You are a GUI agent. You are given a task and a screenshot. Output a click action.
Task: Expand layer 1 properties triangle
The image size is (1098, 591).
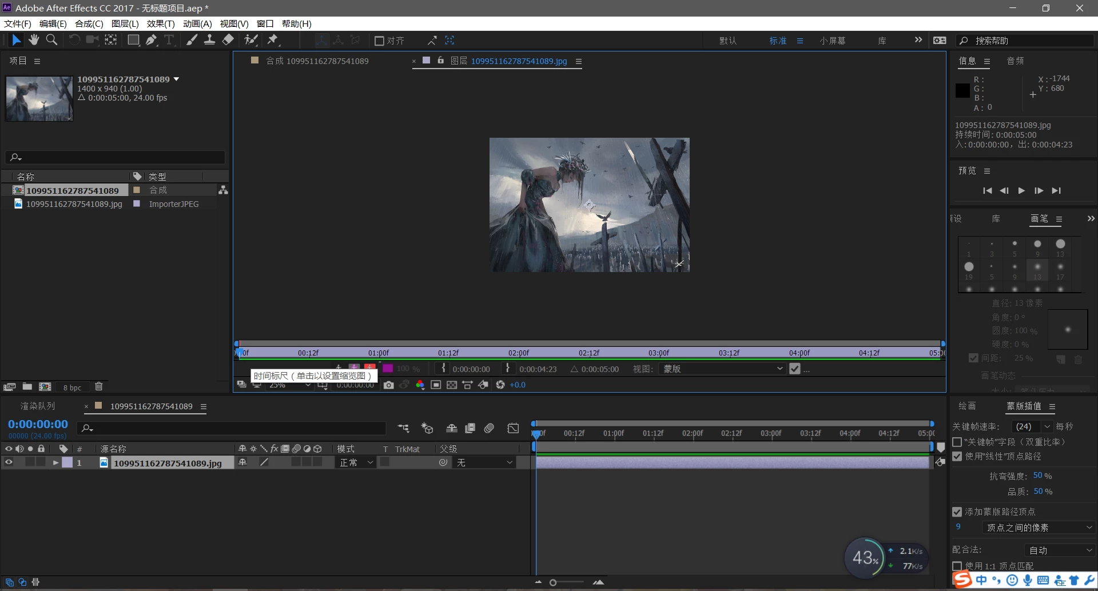(55, 462)
